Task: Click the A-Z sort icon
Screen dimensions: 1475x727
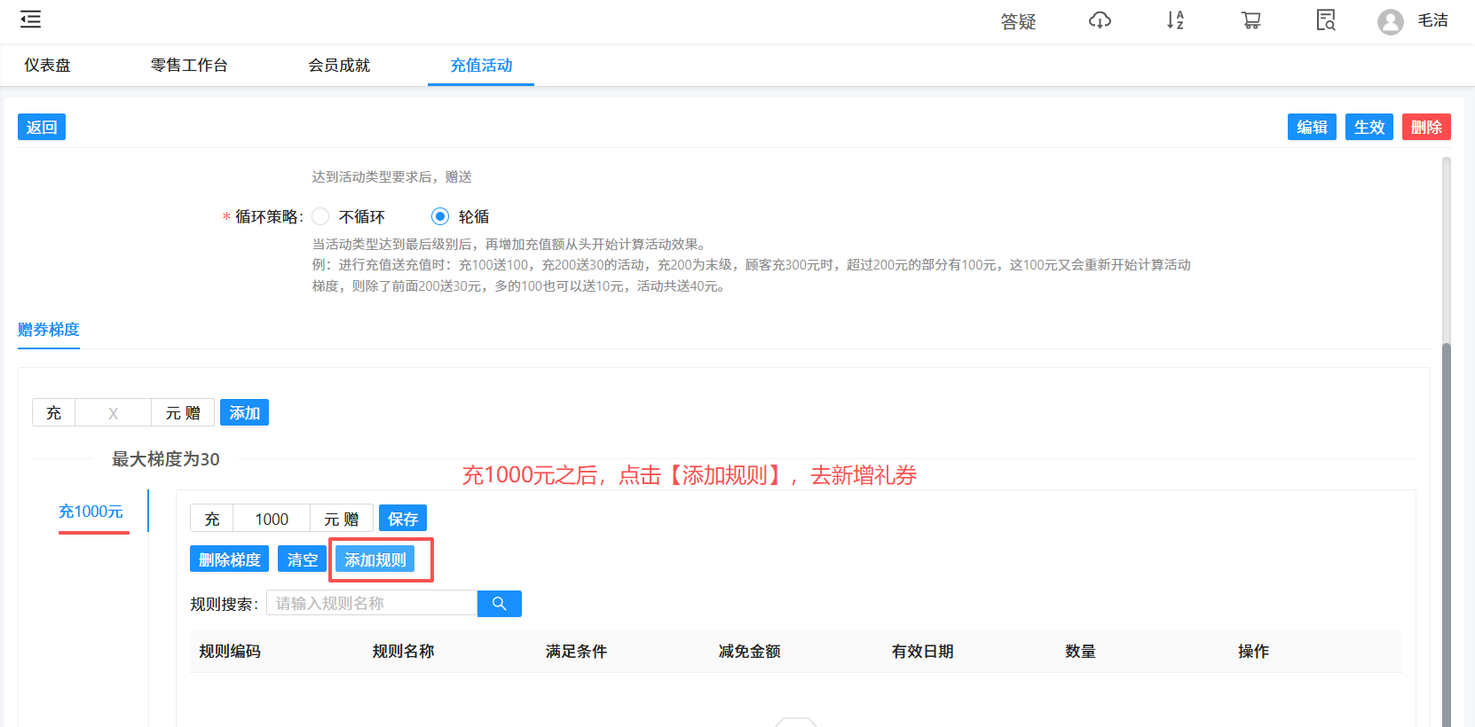Action: [x=1175, y=20]
